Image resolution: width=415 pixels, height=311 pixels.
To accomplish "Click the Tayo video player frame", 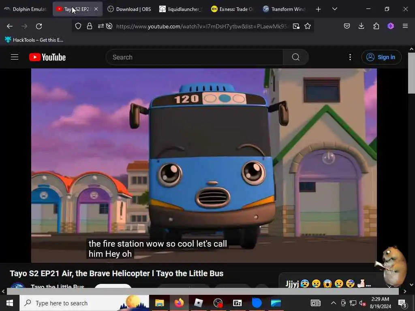I will (x=204, y=166).
